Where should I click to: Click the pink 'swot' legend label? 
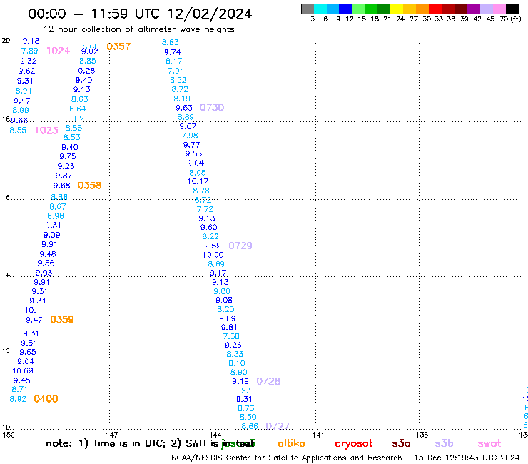(489, 444)
